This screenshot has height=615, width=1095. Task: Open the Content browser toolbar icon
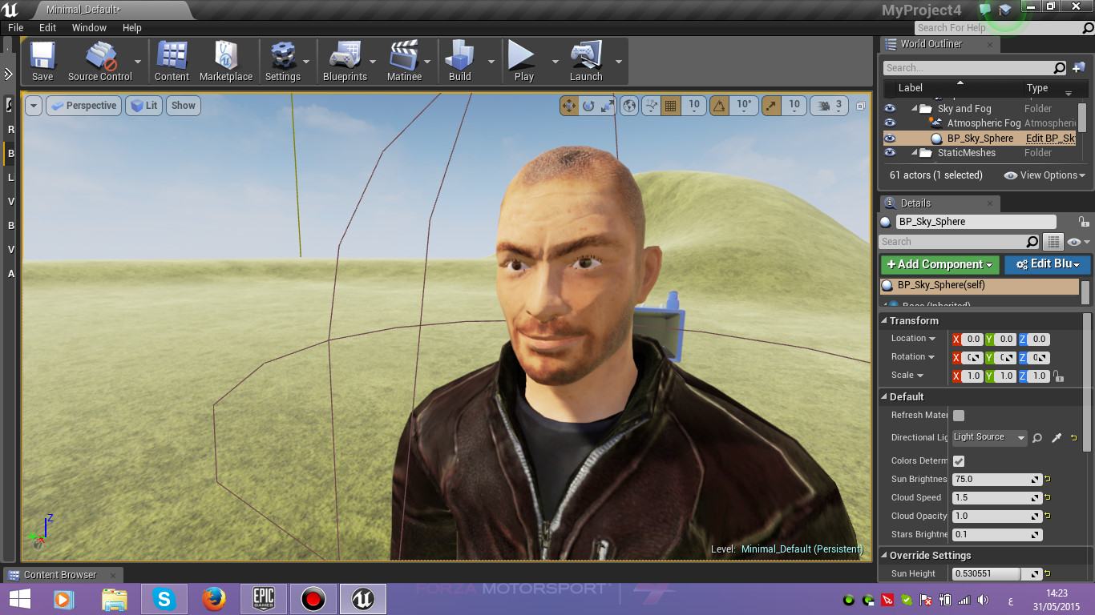pos(172,61)
